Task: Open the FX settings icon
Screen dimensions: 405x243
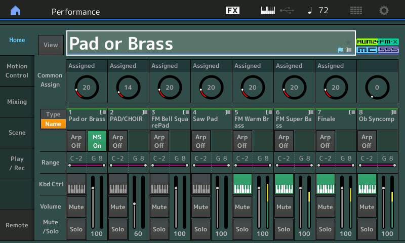Action: [x=232, y=11]
